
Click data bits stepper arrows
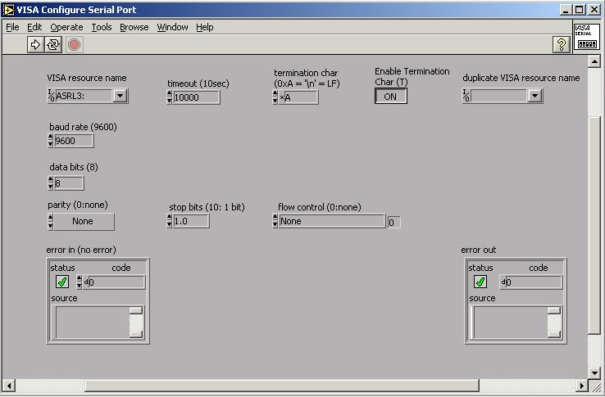coord(51,183)
